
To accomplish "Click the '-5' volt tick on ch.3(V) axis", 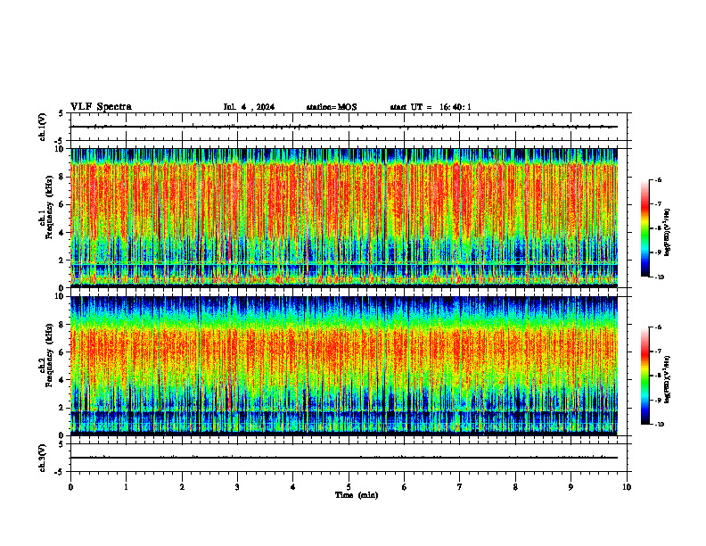I will pos(60,472).
